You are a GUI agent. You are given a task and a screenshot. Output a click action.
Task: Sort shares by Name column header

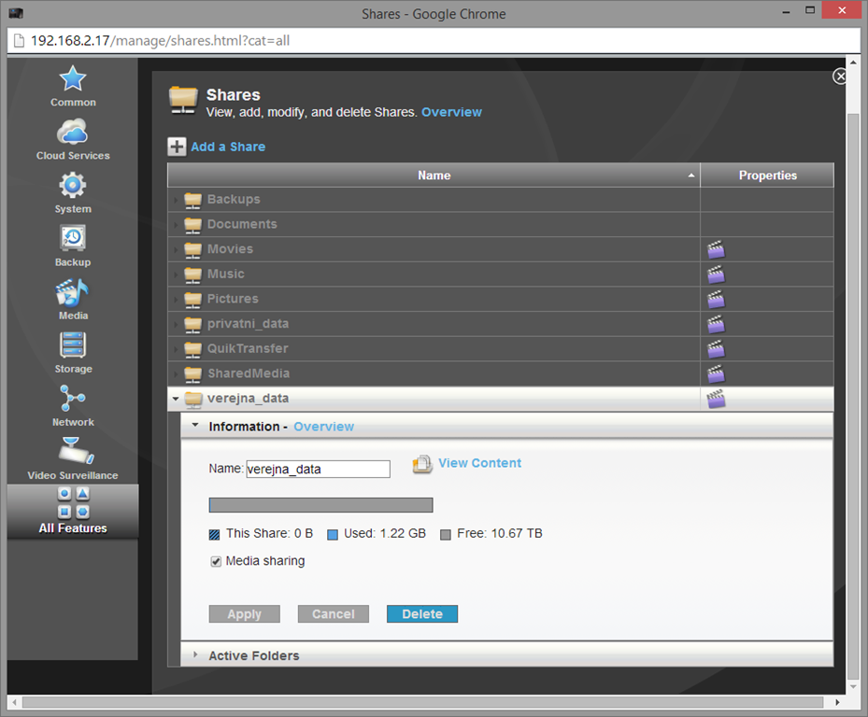434,176
